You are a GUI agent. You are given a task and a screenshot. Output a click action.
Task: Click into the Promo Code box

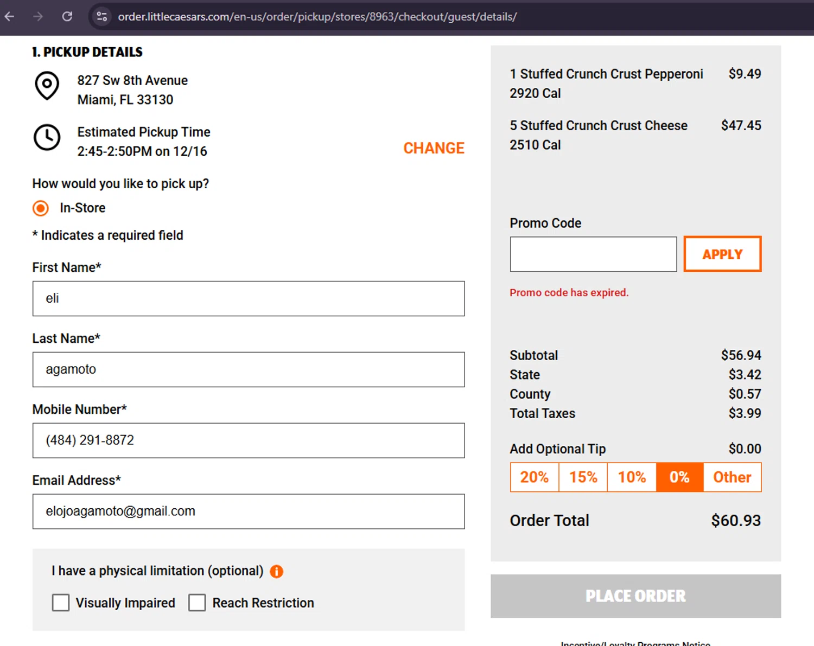(x=593, y=254)
